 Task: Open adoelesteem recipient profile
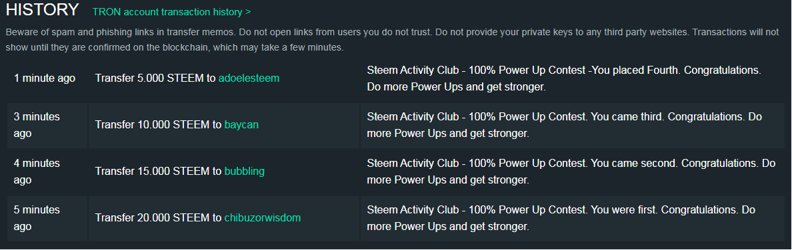click(249, 78)
